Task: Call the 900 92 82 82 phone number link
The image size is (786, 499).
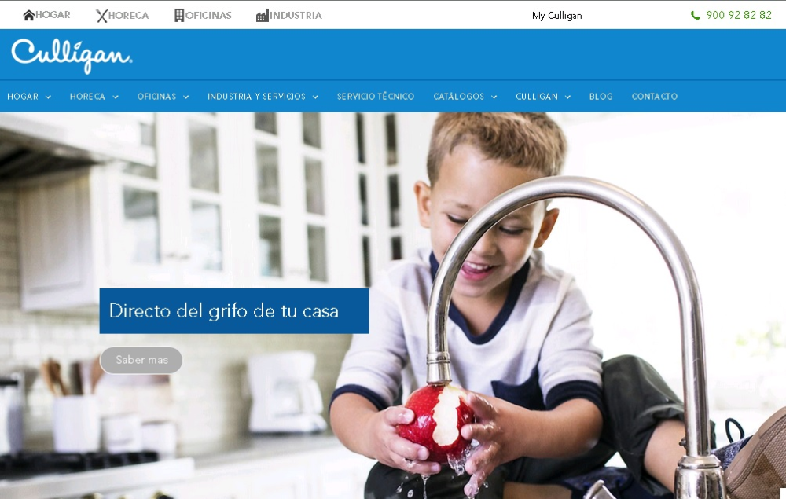Action: [x=738, y=15]
